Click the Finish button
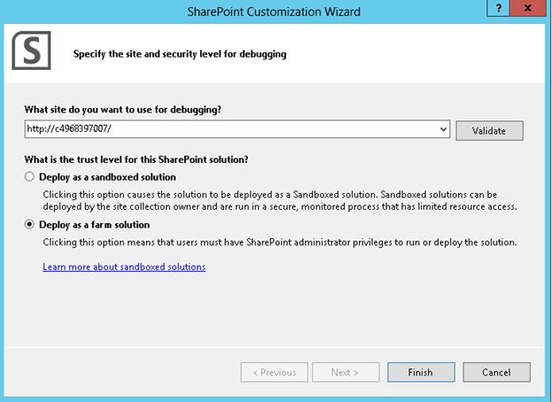 pyautogui.click(x=420, y=372)
